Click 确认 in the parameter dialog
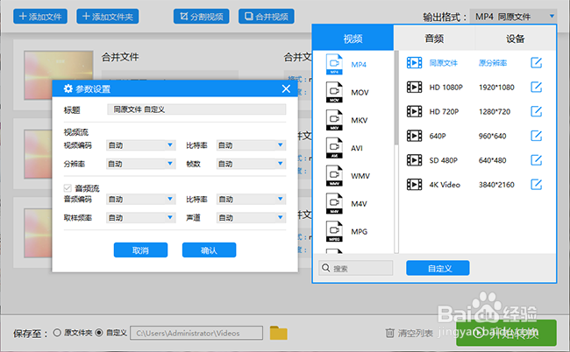570x352 pixels. pos(209,250)
